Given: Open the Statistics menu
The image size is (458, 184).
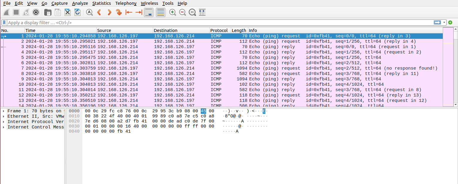Looking at the screenshot, I should (102, 3).
